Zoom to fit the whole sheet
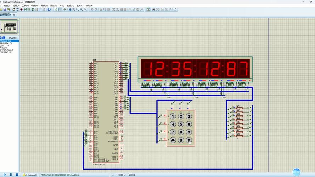The height and width of the screenshot is (177, 315). [81, 10]
